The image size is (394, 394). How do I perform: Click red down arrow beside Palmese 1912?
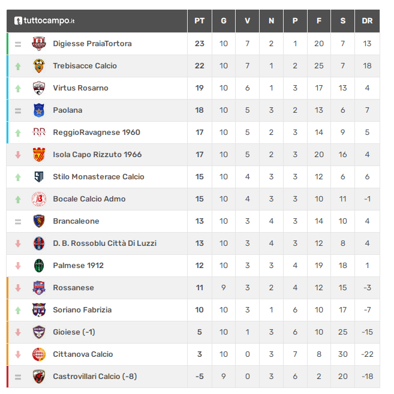click(x=18, y=266)
